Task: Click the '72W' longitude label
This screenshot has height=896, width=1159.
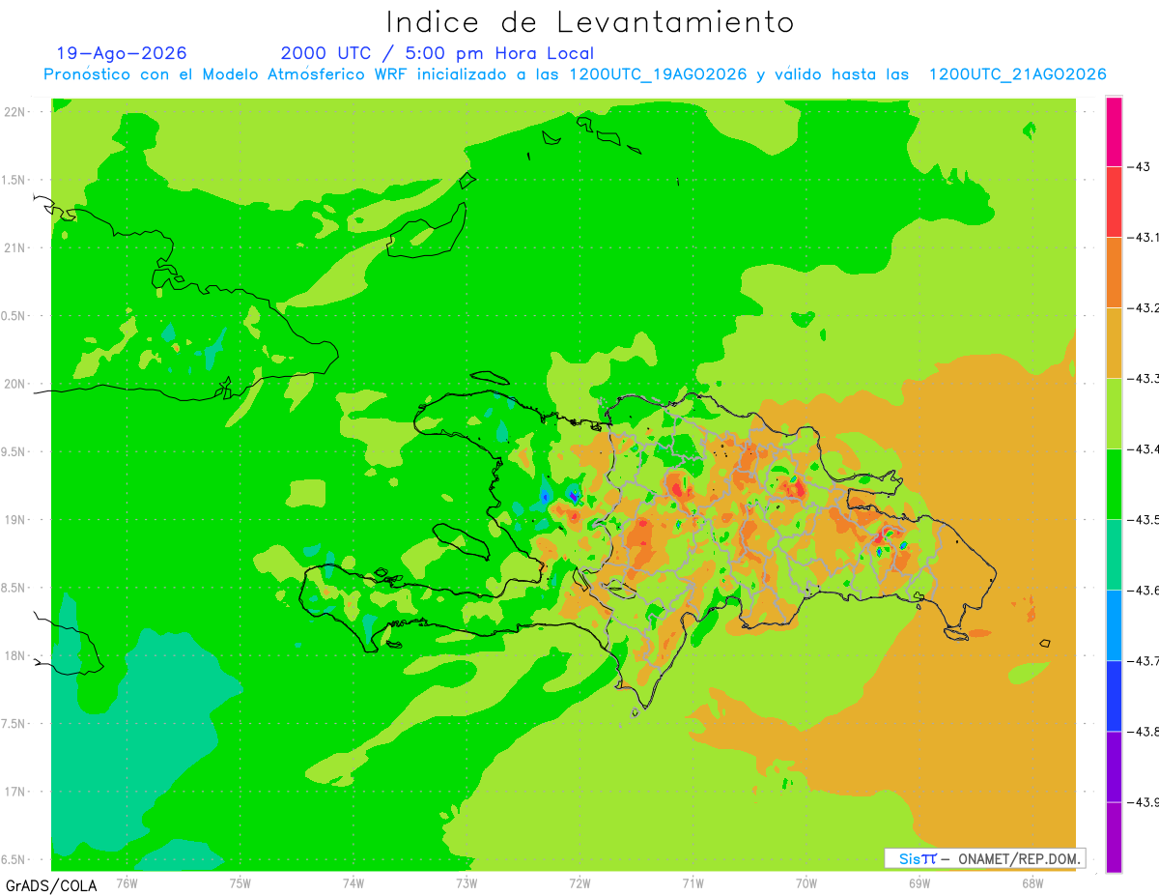Action: (579, 882)
